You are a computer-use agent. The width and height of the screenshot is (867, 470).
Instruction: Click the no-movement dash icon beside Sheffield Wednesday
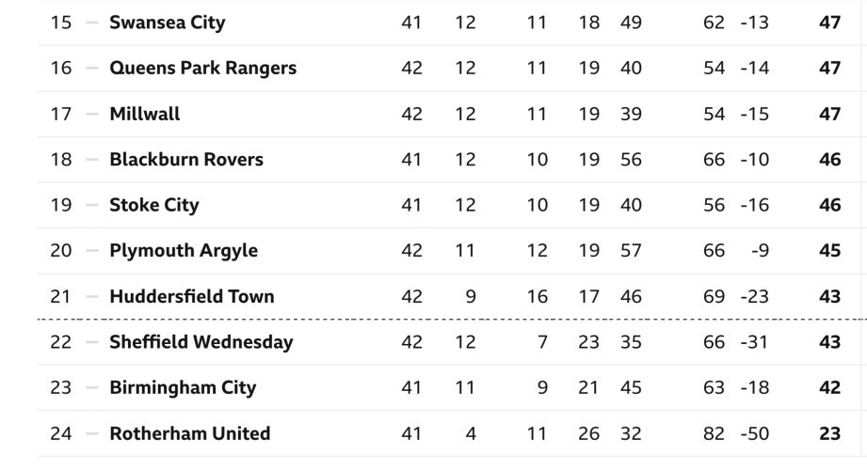90,342
